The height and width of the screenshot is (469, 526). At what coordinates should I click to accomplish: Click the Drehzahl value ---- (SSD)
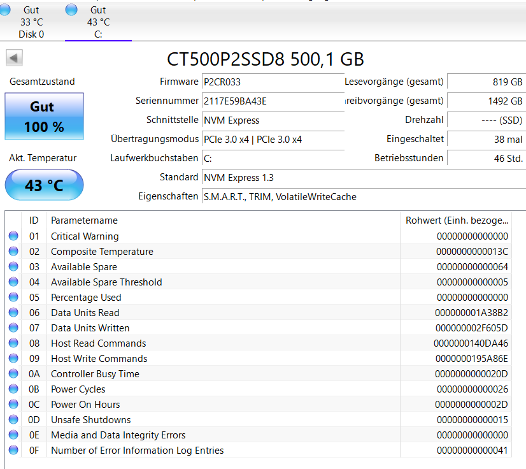487,120
